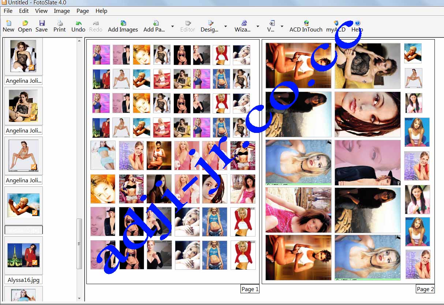The width and height of the screenshot is (444, 305).
Task: Click the Page 2 label
Action: tap(425, 289)
